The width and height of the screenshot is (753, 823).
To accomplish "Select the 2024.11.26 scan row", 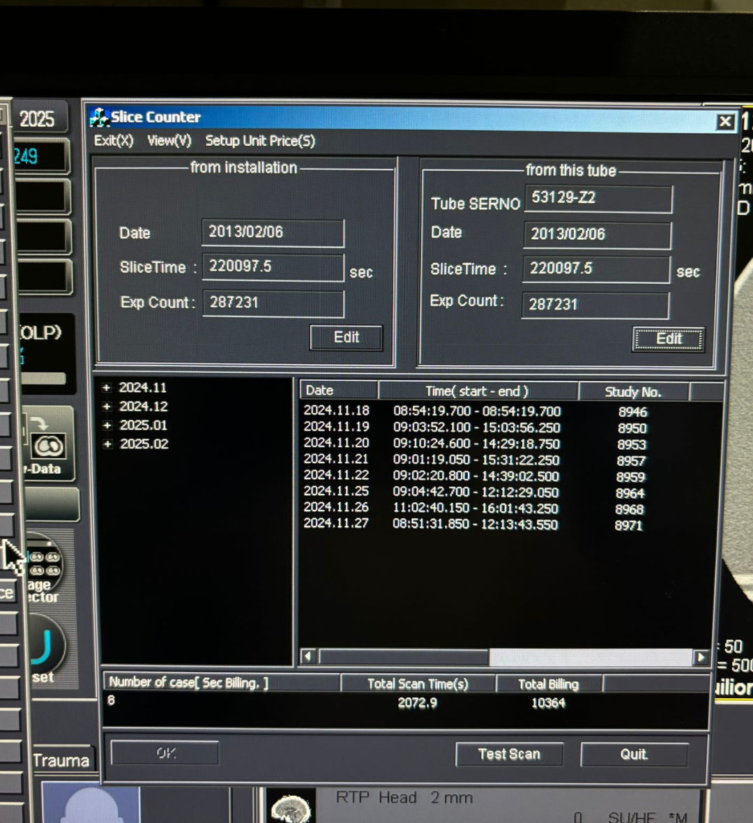I will click(476, 508).
